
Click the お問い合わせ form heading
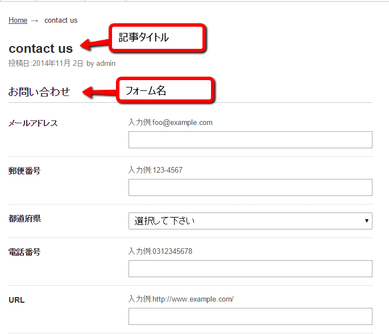(39, 92)
